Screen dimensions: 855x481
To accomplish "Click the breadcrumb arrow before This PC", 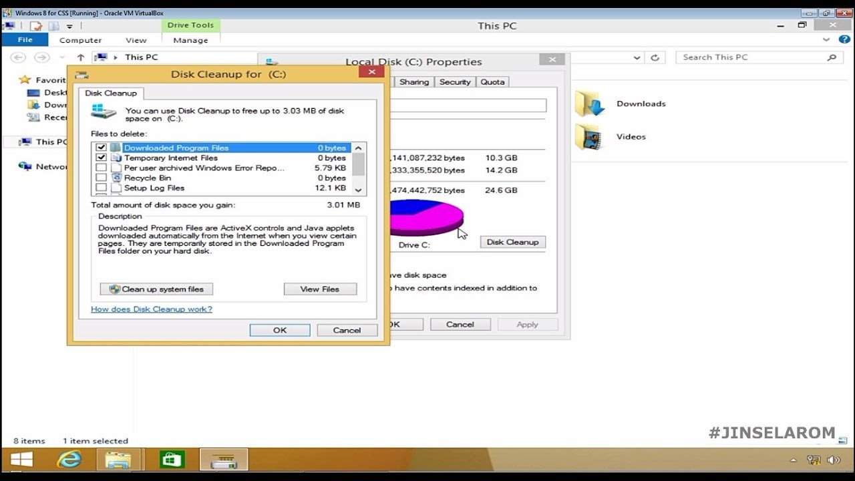I will click(x=116, y=57).
